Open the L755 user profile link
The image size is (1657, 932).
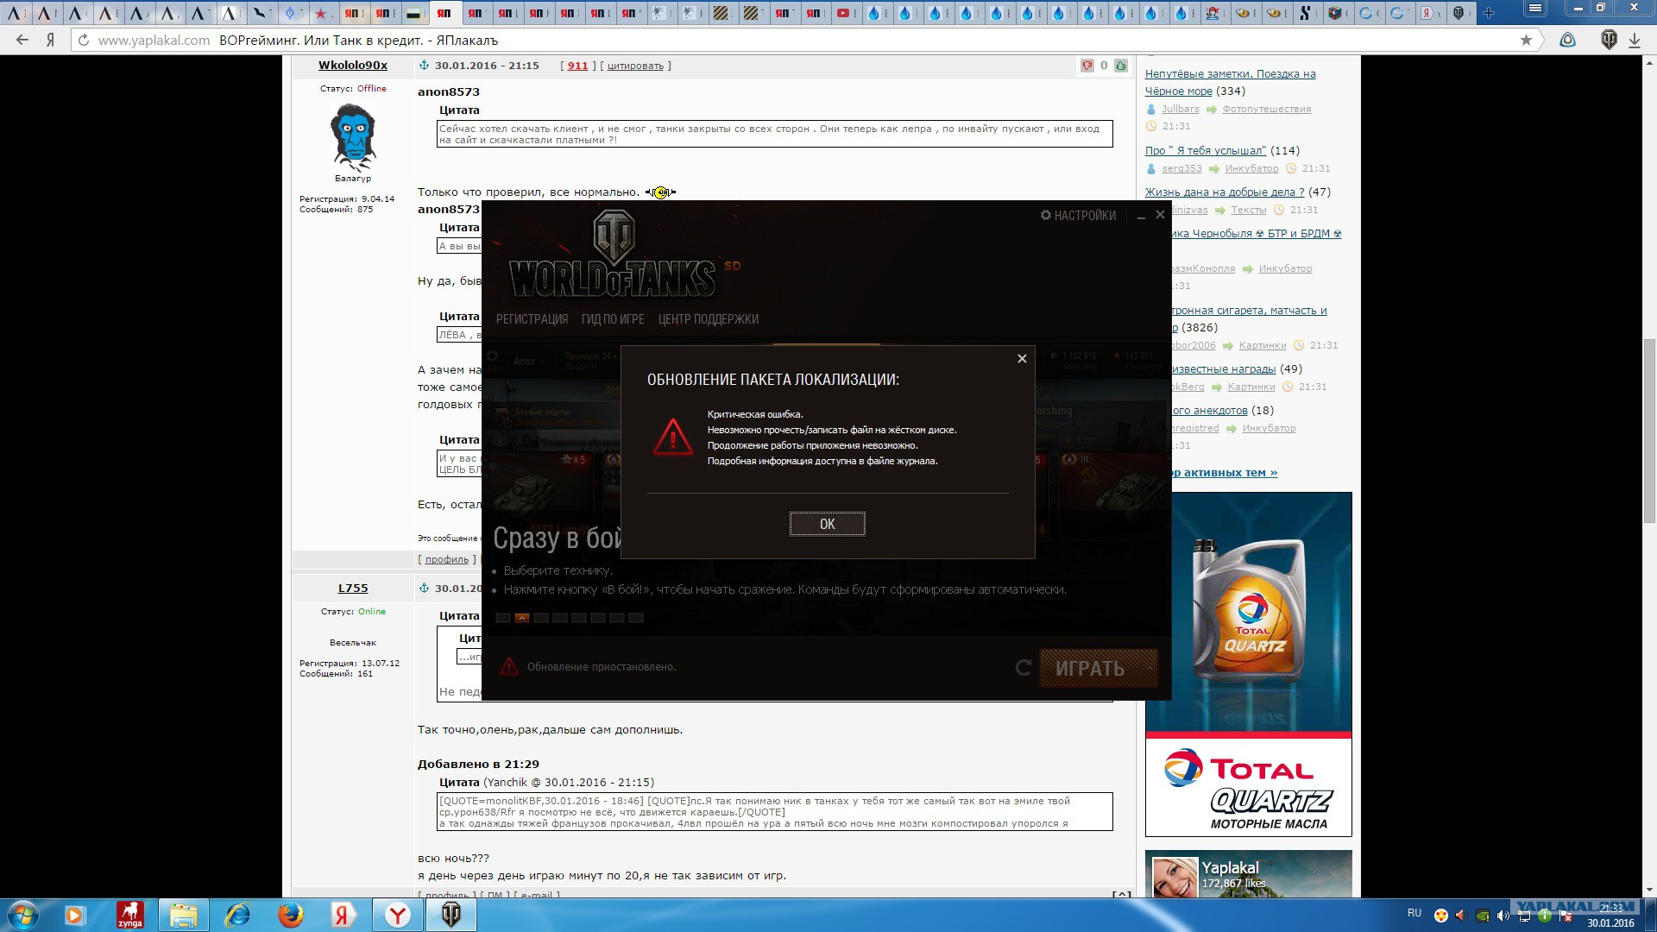pyautogui.click(x=353, y=589)
